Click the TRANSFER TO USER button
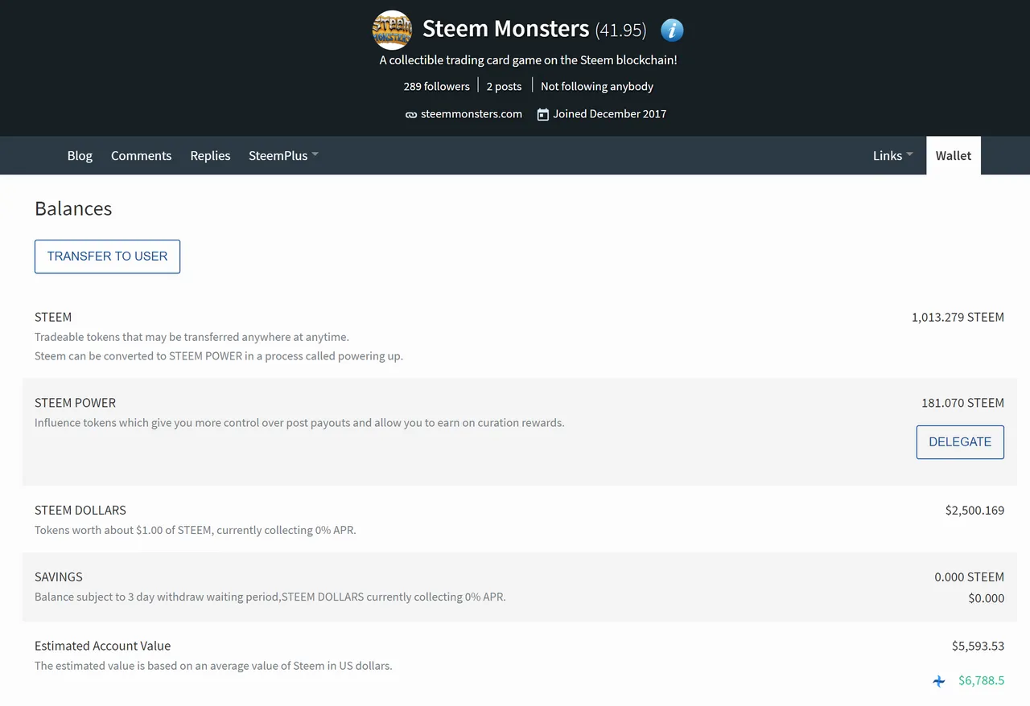Viewport: 1030px width, 706px height. pos(107,257)
